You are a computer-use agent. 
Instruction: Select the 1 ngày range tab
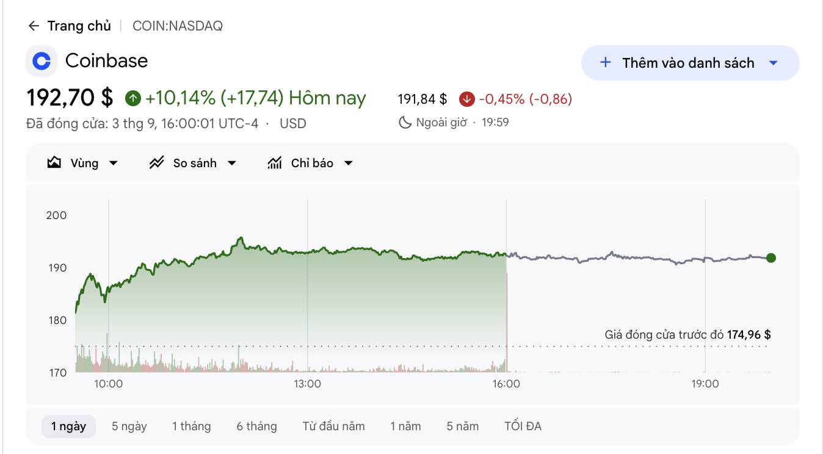[68, 426]
